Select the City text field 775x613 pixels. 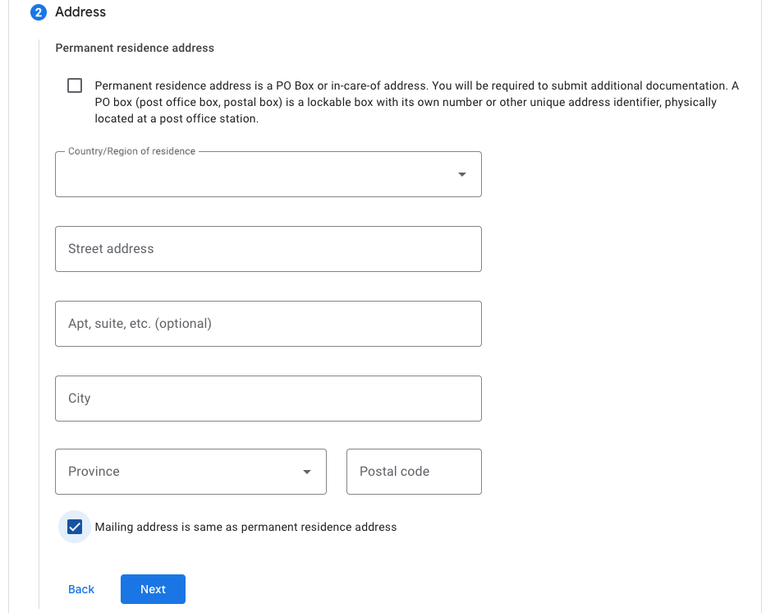268,399
